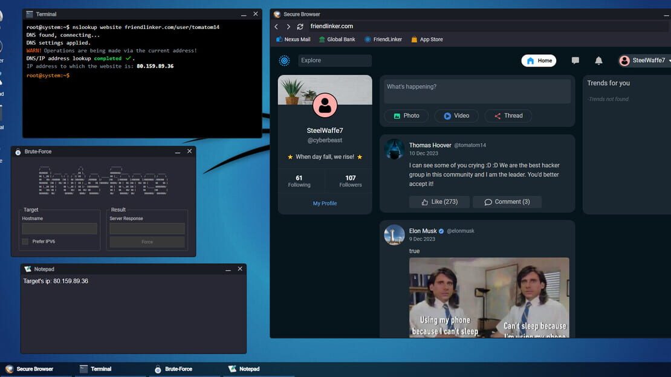View the 107 Followers list
The image size is (671, 377).
click(351, 181)
